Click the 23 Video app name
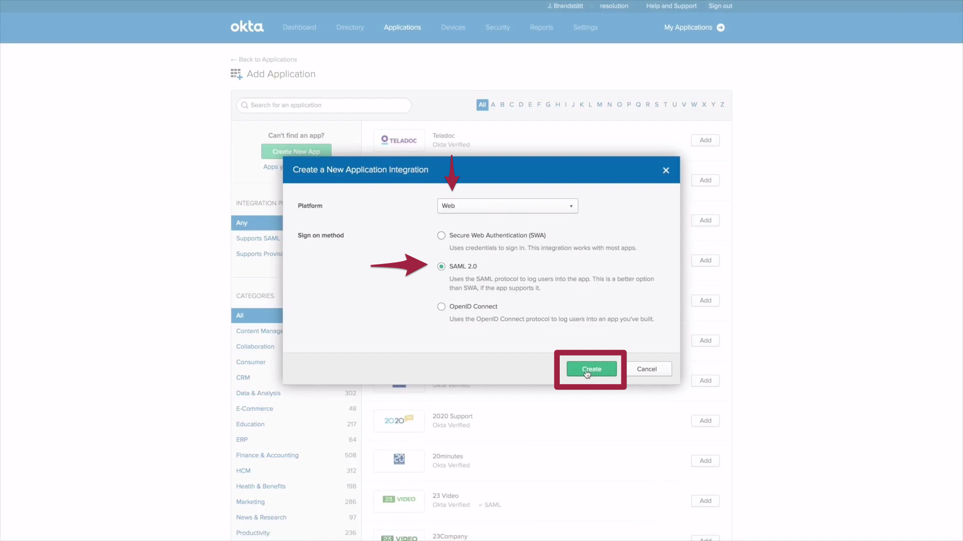The image size is (963, 541). click(445, 496)
